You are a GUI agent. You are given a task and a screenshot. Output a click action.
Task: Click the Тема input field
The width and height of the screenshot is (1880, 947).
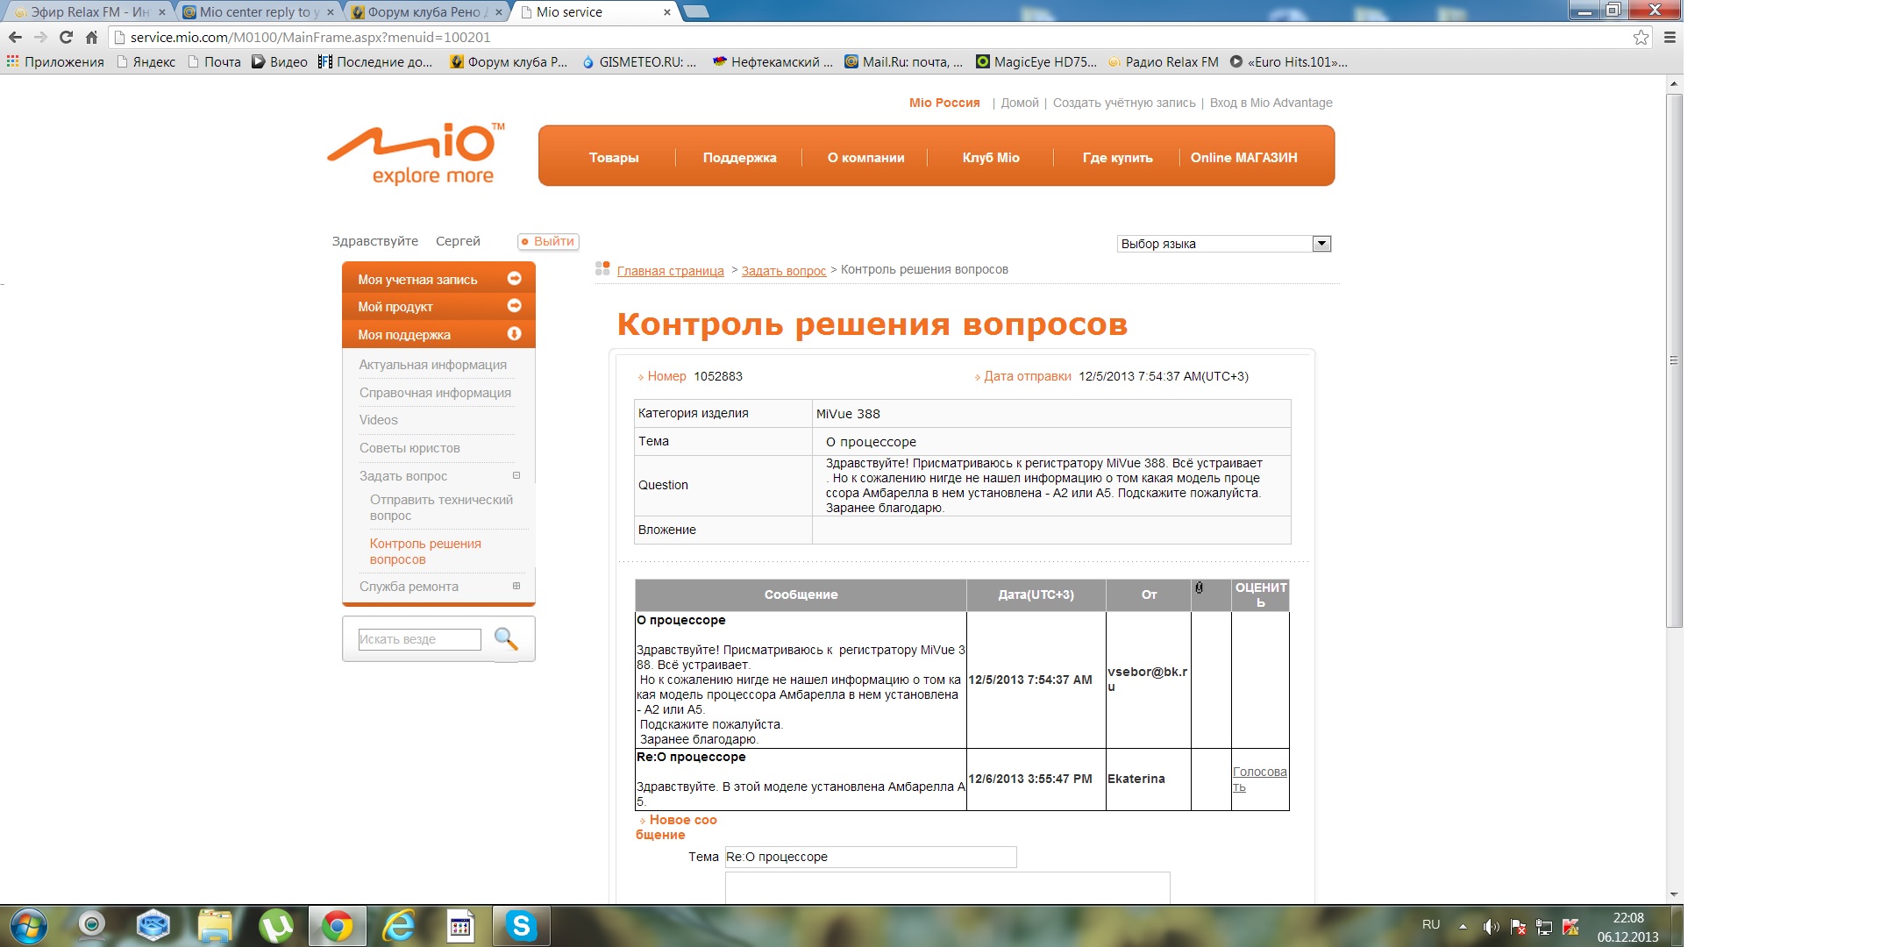pos(871,857)
